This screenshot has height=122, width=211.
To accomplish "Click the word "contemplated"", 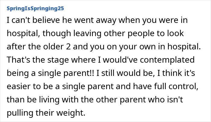I will (x=167, y=60).
